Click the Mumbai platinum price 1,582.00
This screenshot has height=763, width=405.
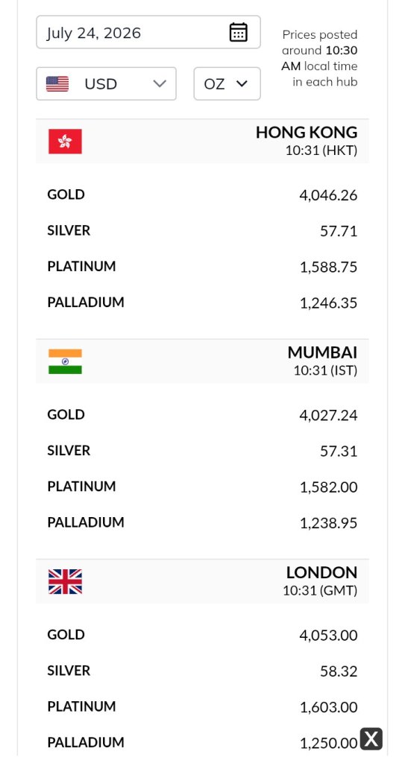(x=328, y=487)
